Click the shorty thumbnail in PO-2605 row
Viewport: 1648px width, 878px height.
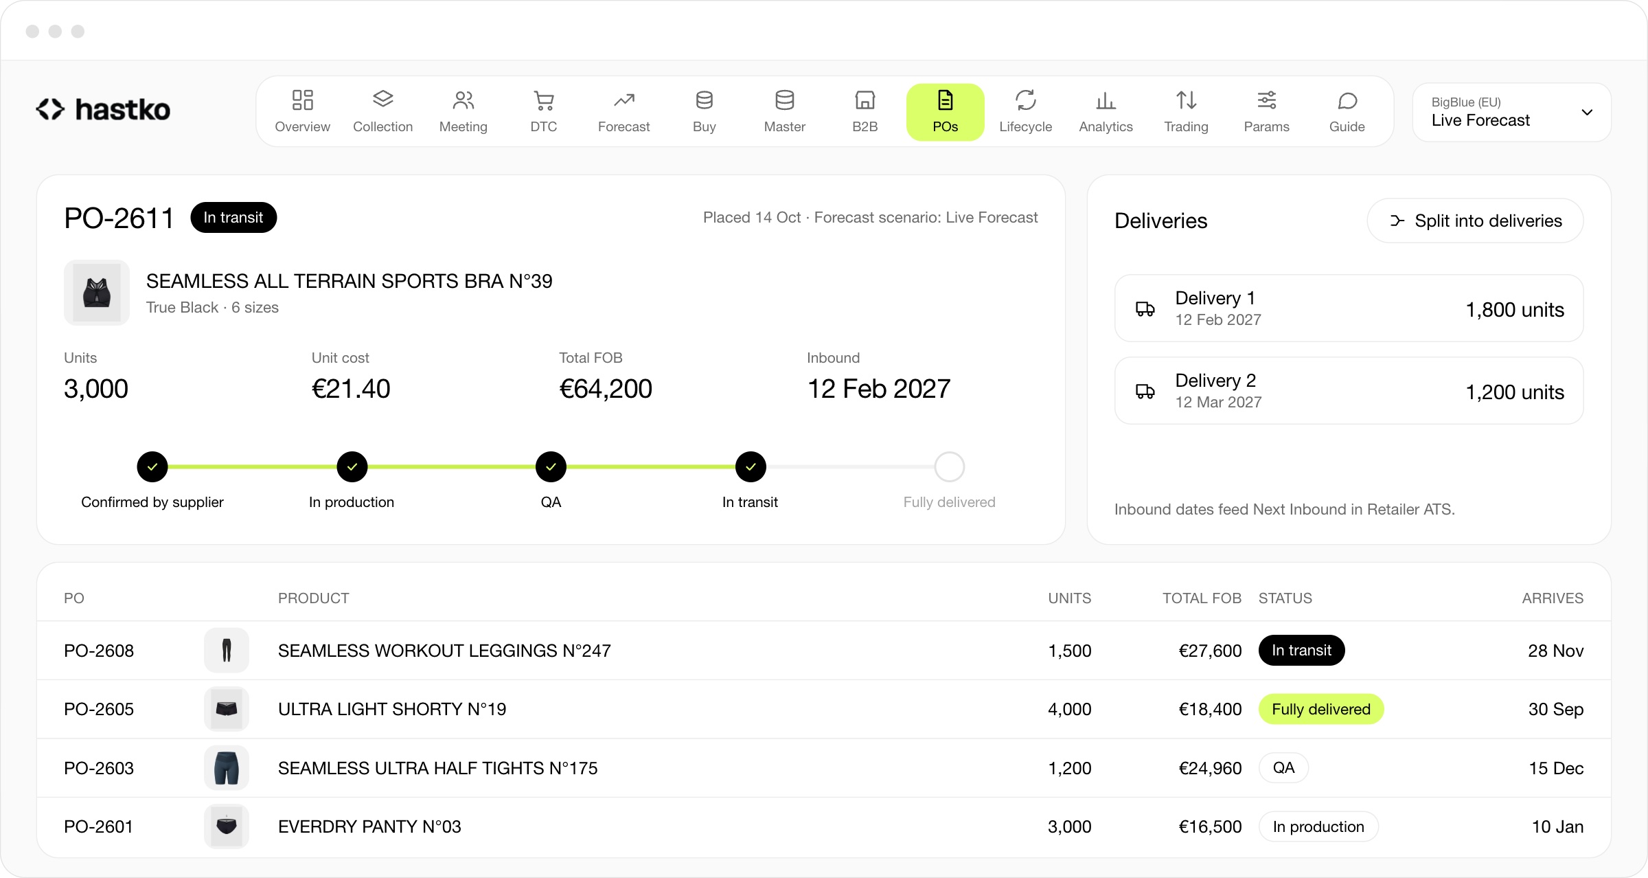227,709
